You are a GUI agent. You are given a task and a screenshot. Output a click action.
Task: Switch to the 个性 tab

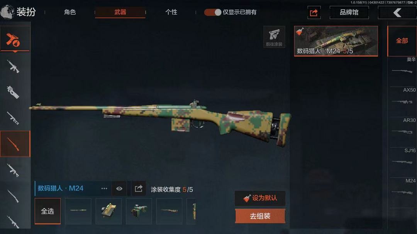(x=171, y=12)
